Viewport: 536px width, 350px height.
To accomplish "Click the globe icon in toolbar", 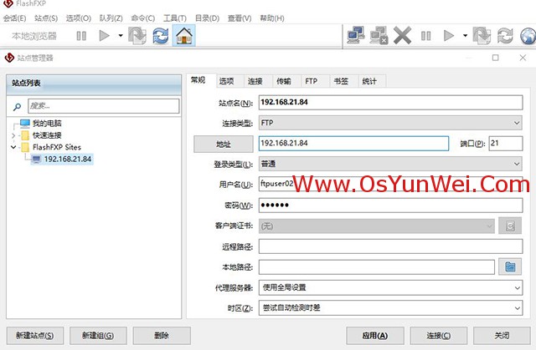I will coord(528,36).
